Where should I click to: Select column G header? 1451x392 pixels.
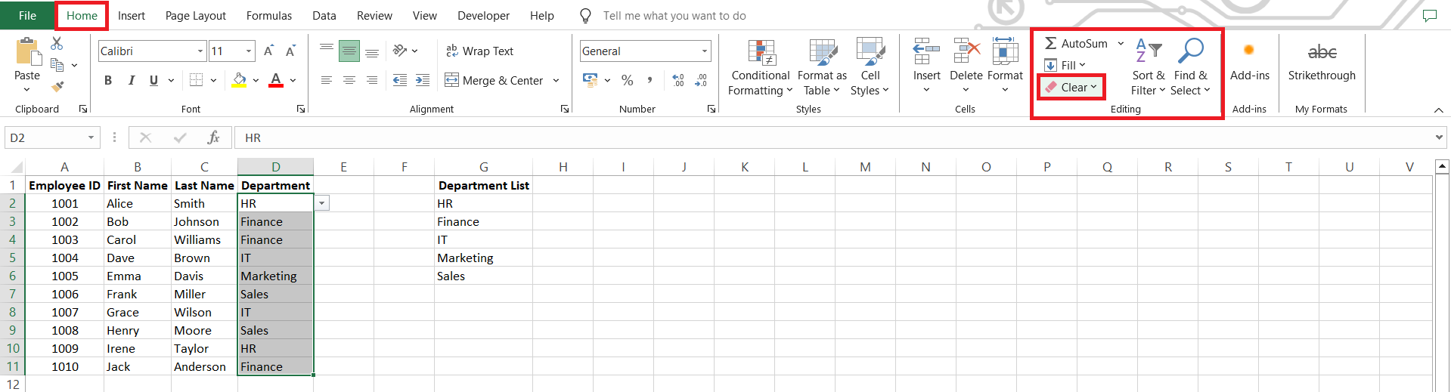(x=484, y=167)
